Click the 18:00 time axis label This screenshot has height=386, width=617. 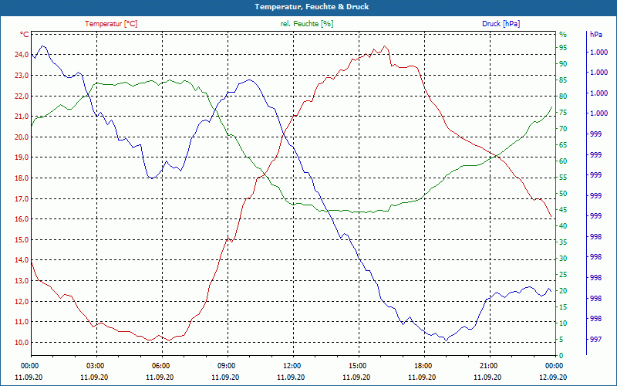(x=422, y=365)
